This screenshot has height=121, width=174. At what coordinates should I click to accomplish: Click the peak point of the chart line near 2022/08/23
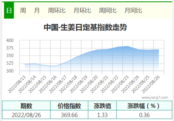tap(128, 46)
